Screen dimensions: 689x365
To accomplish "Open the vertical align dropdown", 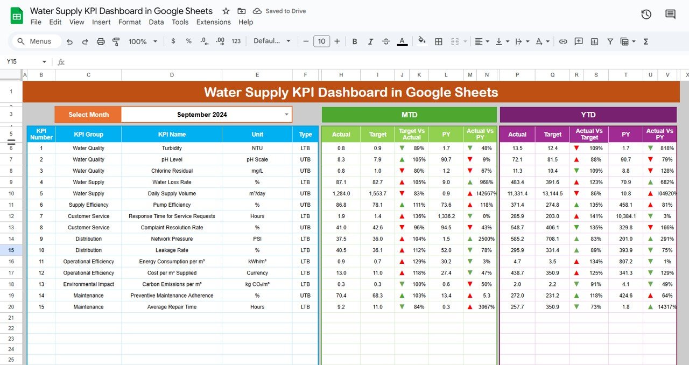I will point(502,41).
